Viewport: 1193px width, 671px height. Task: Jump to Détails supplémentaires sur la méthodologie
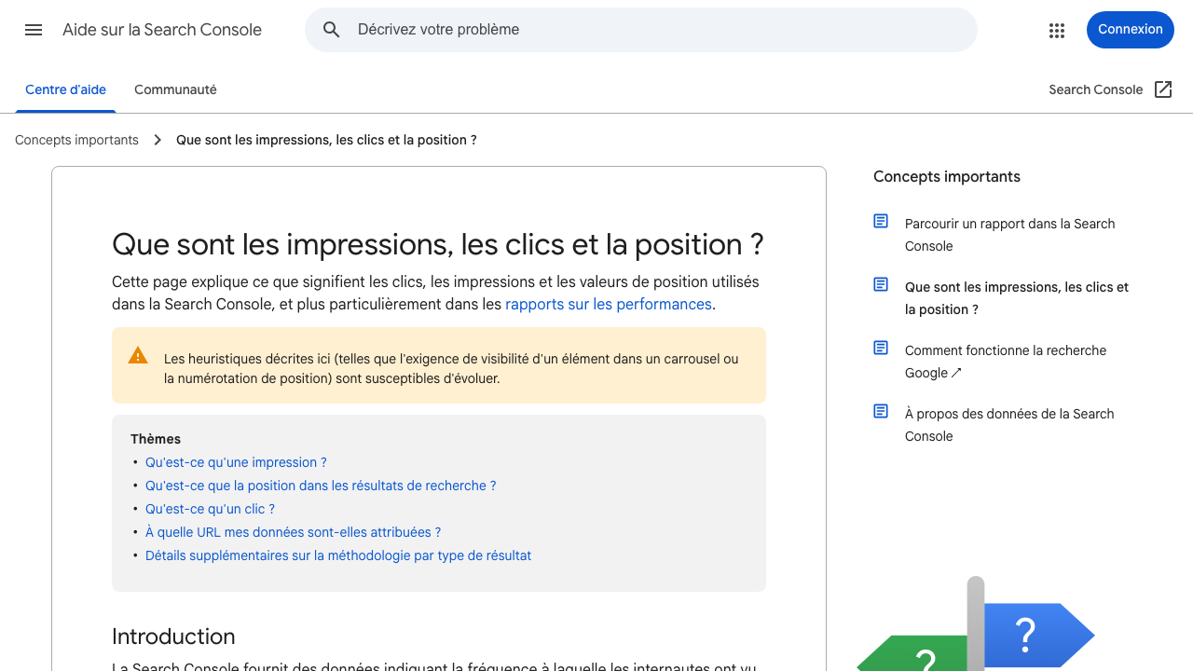(338, 555)
